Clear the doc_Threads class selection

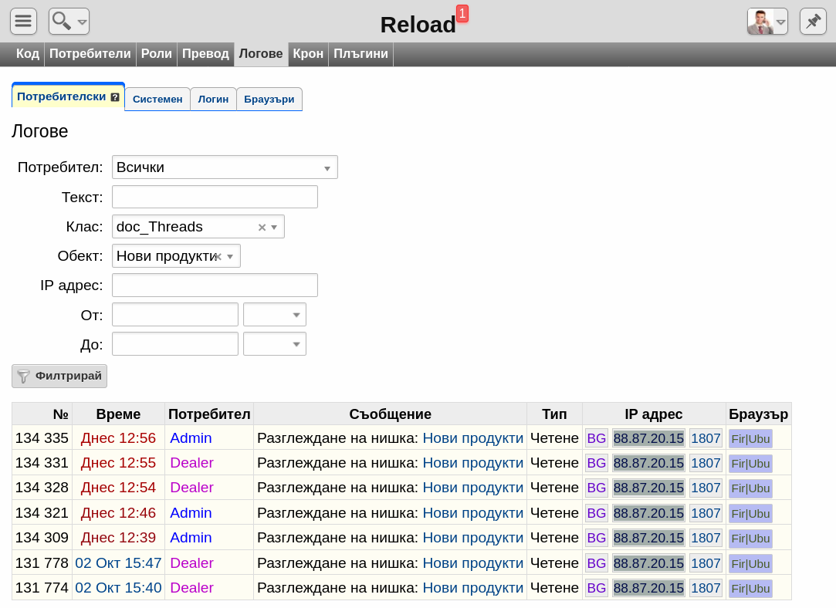coord(262,227)
